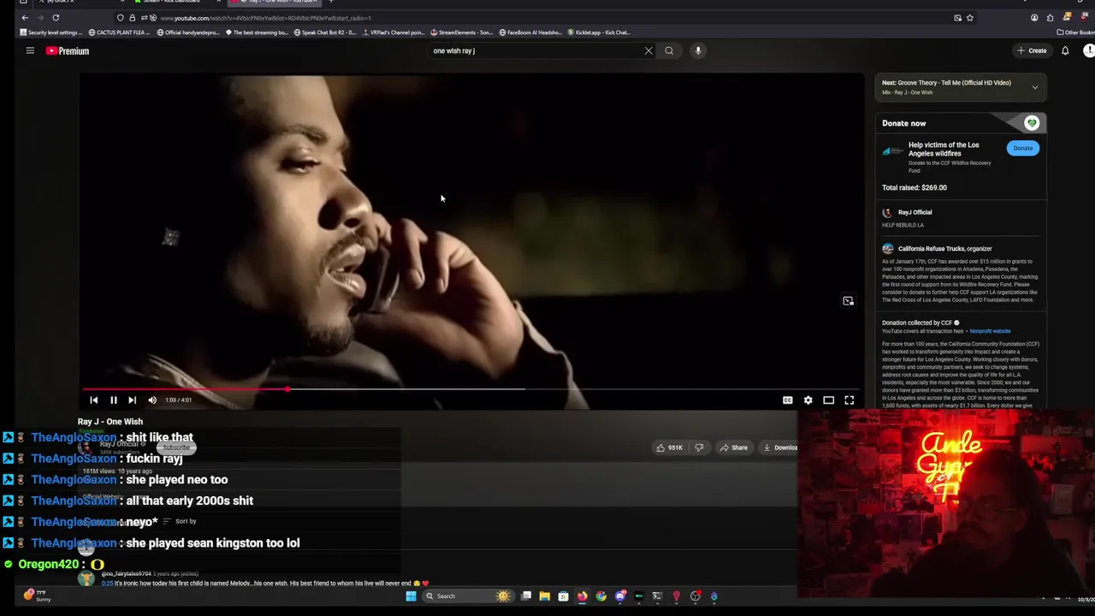Image resolution: width=1095 pixels, height=616 pixels.
Task: Open 'Speak Chat Bot R2' bookmark
Action: tap(325, 33)
